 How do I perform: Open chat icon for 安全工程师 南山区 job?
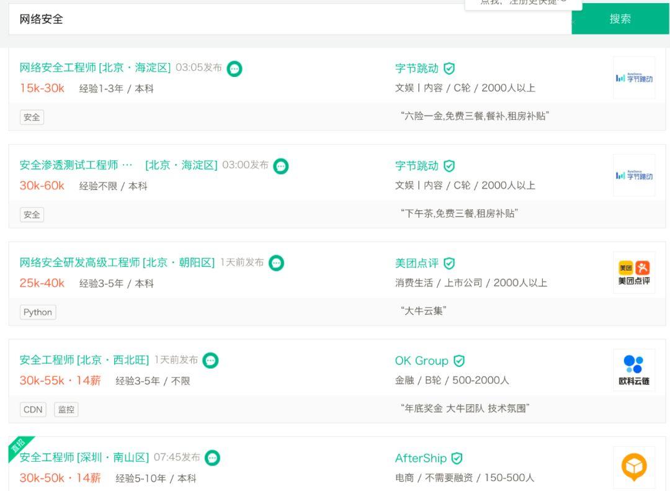tap(212, 458)
